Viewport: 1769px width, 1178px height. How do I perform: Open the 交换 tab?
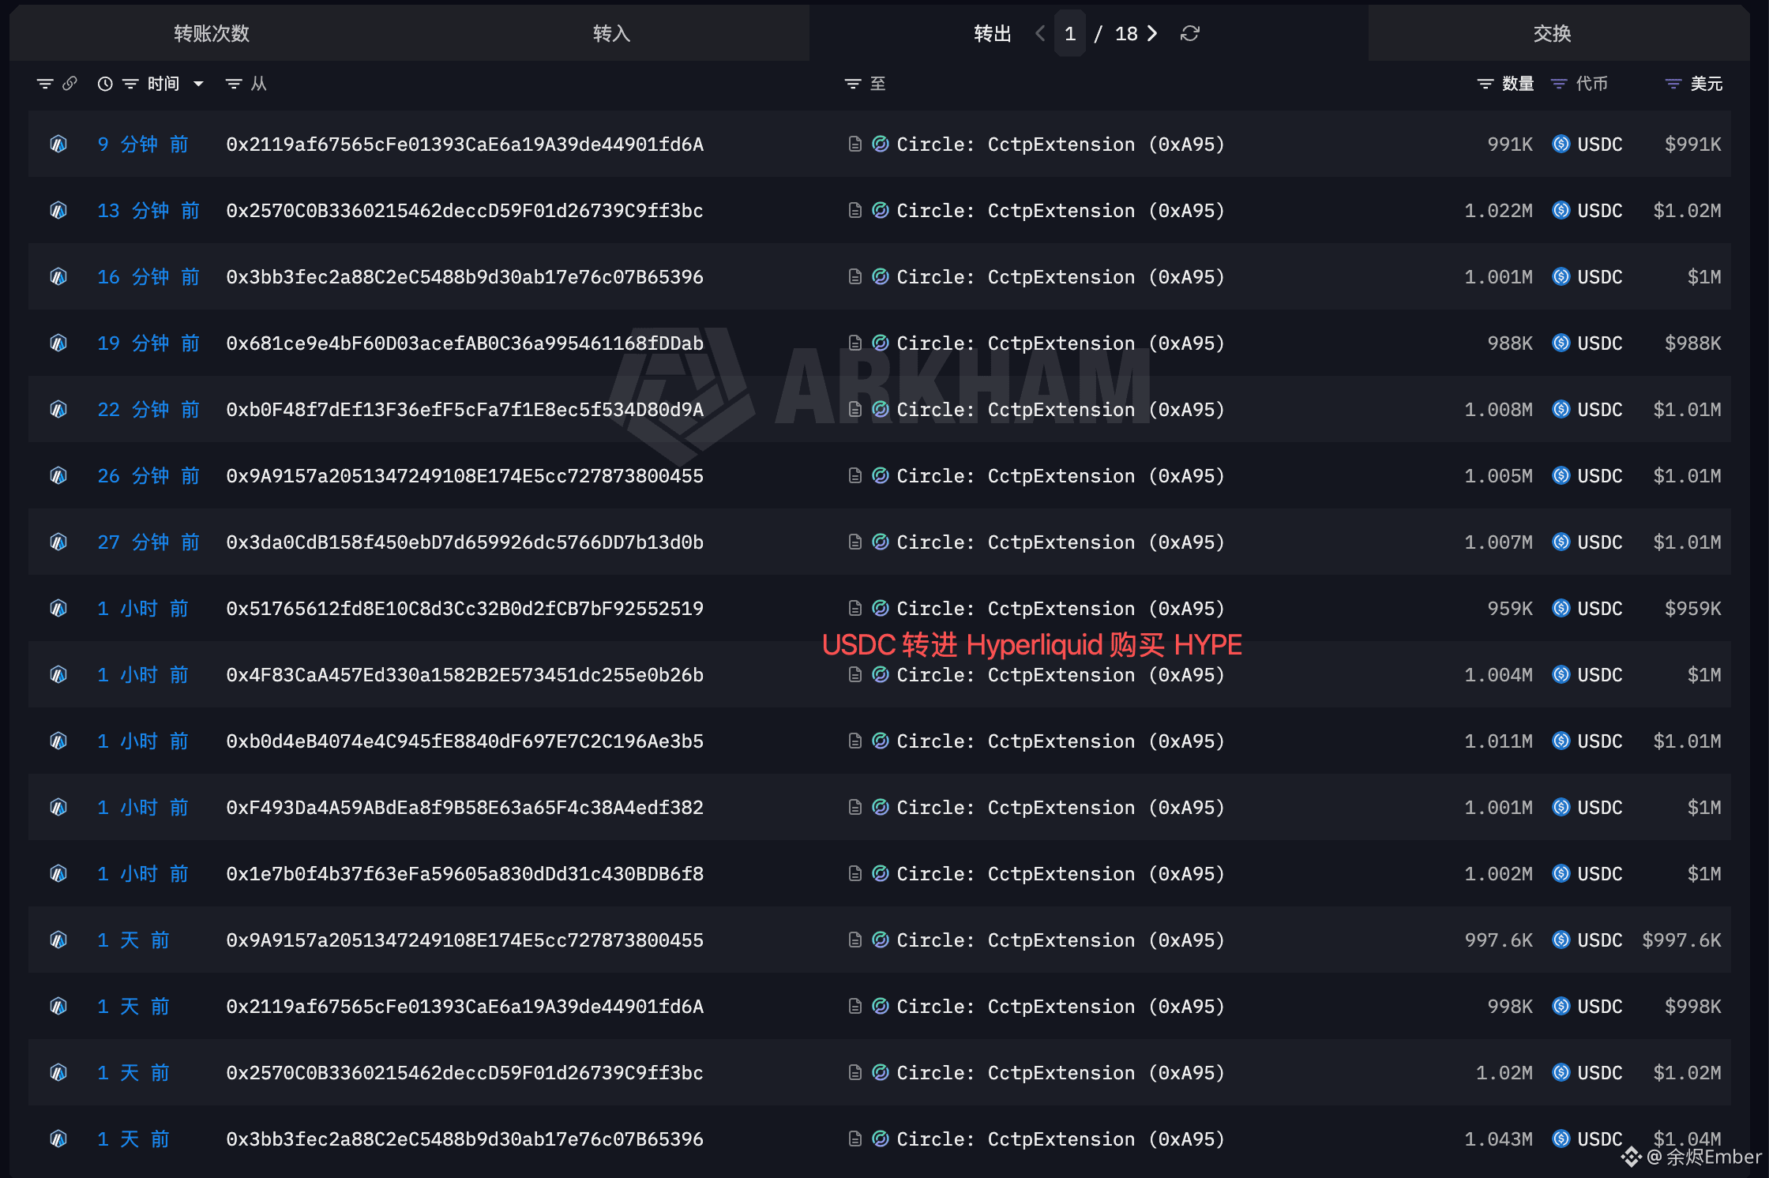[1552, 33]
